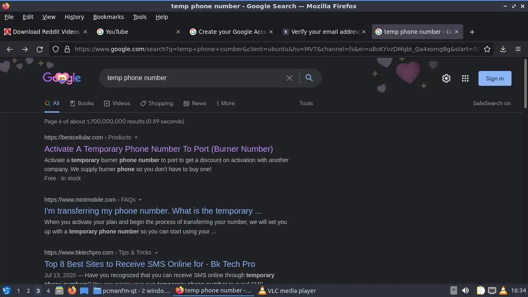The height and width of the screenshot is (297, 528).
Task: Go to Google home via the logo
Action: click(x=62, y=78)
